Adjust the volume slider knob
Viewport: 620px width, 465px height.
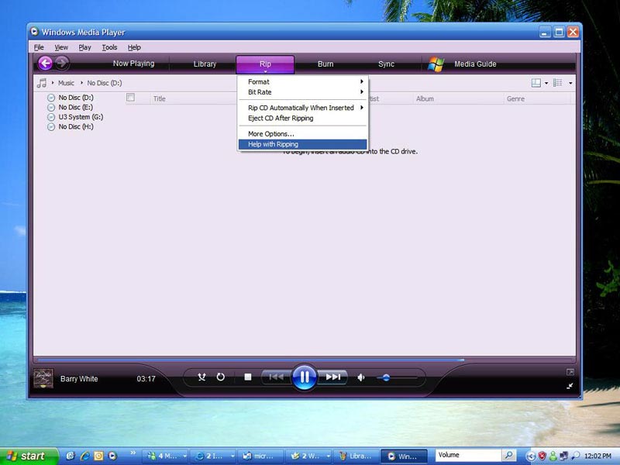pyautogui.click(x=386, y=377)
